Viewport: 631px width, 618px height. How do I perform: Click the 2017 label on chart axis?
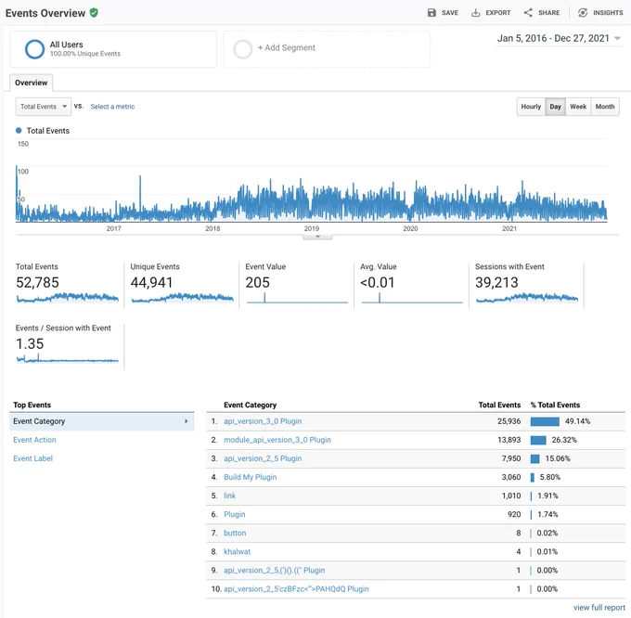113,228
